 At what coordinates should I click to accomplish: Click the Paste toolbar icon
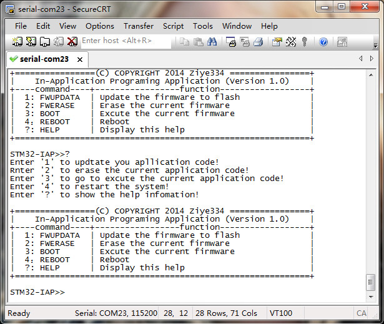[x=198, y=42]
